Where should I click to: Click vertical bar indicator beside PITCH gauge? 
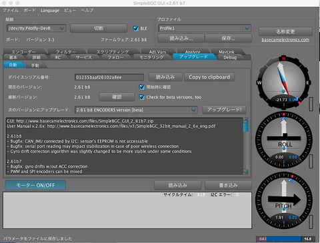pyautogui.click(x=311, y=221)
